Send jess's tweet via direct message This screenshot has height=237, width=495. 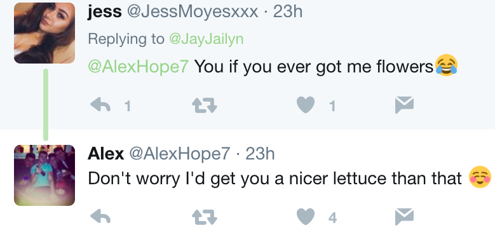pyautogui.click(x=404, y=105)
